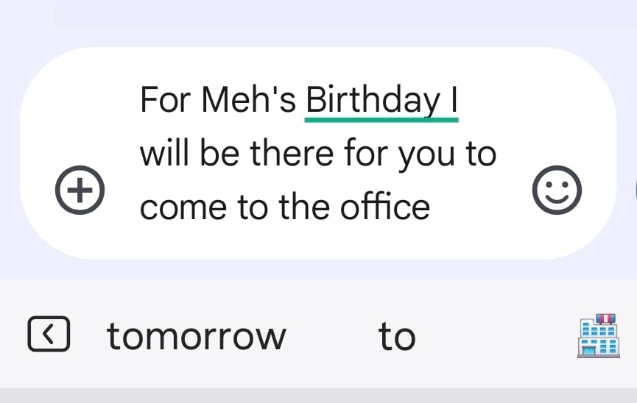Click the word "come" in the message
Image resolution: width=637 pixels, height=403 pixels.
[174, 207]
